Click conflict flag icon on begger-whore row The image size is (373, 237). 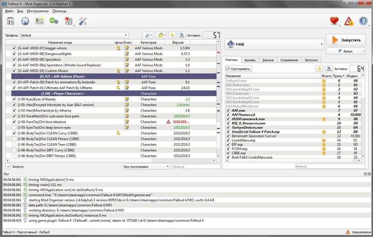118,48
